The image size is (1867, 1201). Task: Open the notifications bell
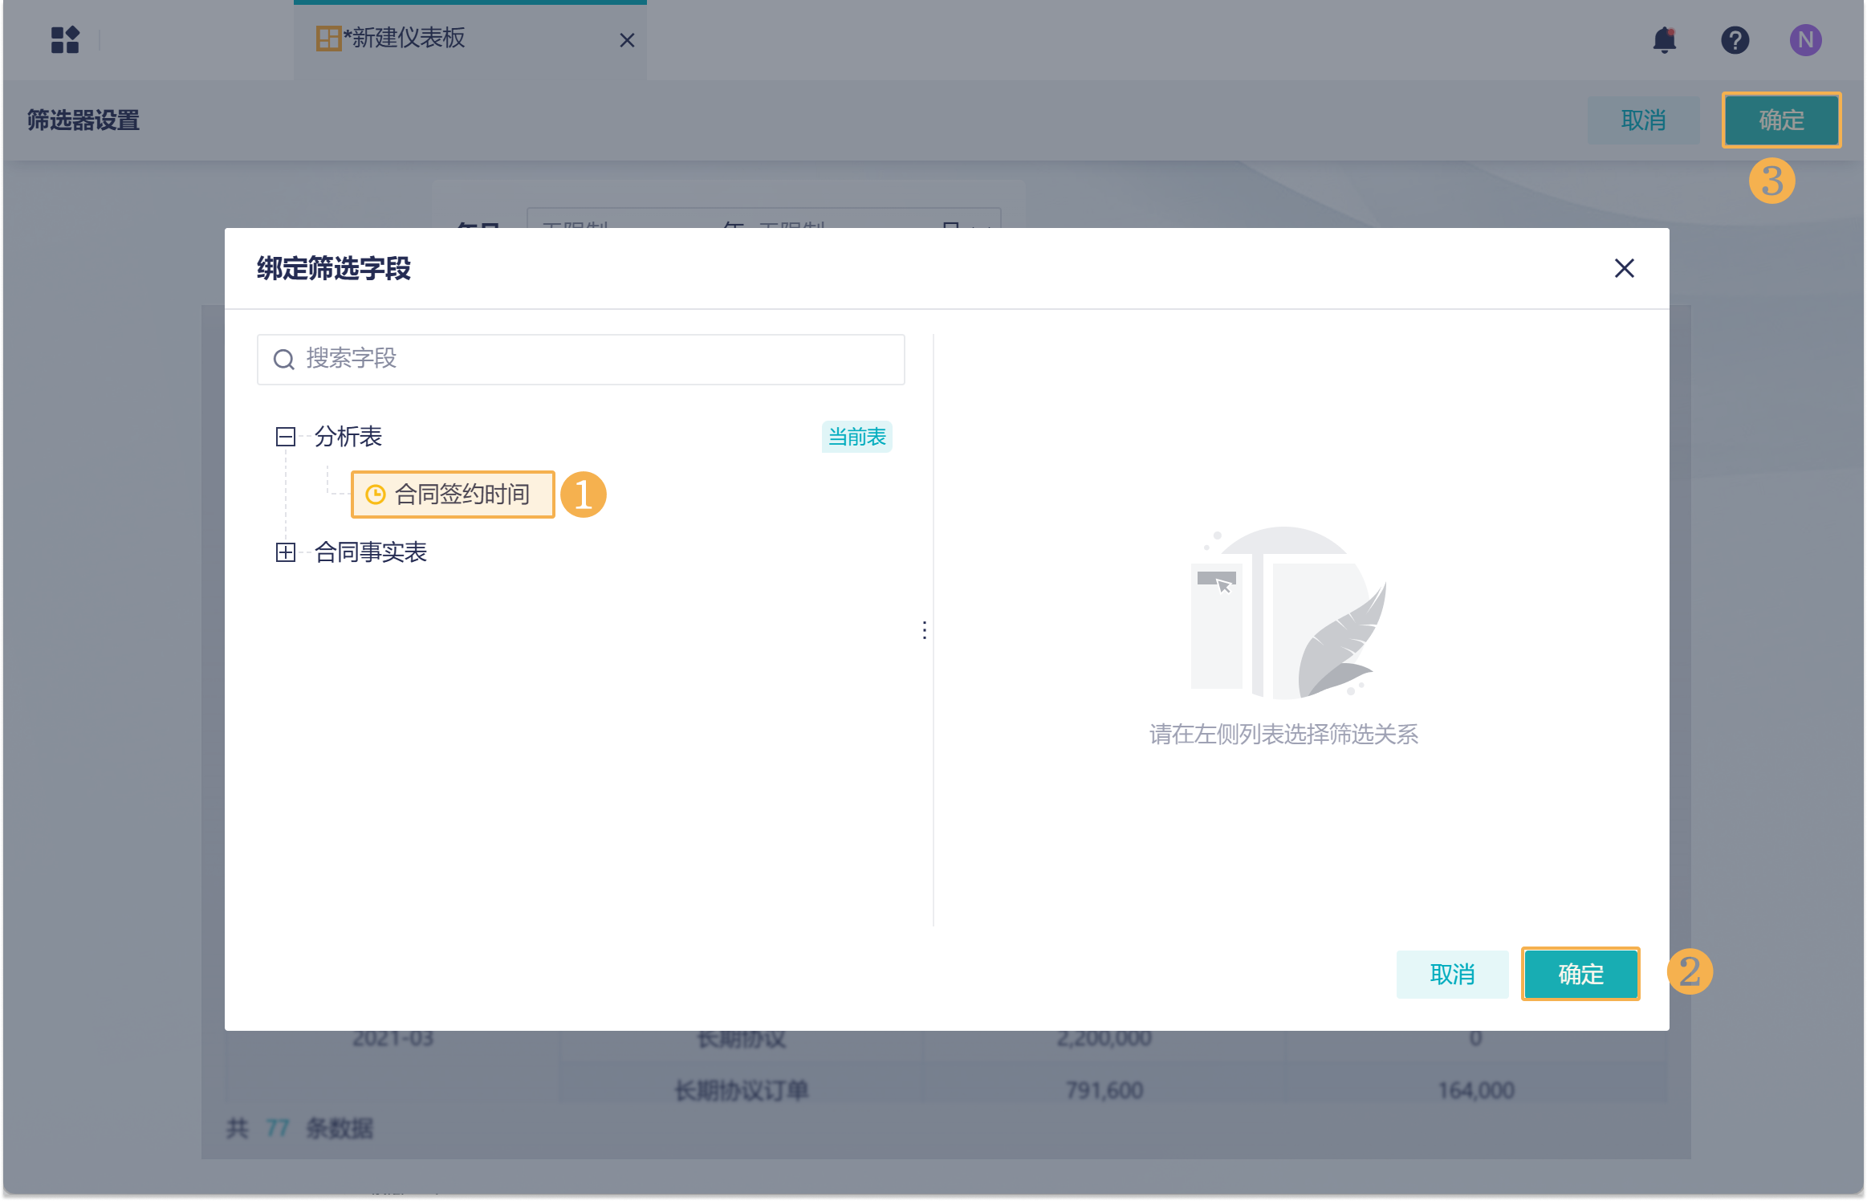tap(1664, 40)
